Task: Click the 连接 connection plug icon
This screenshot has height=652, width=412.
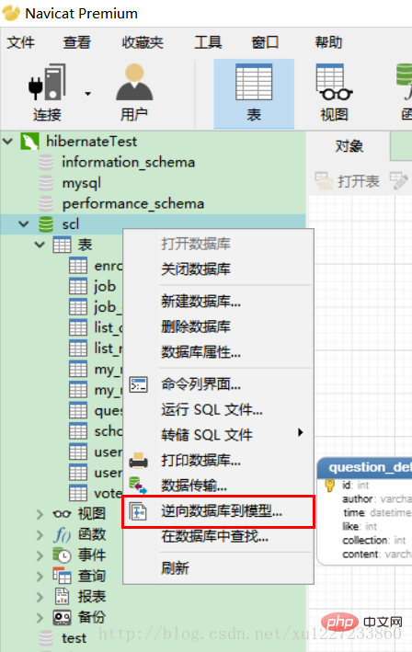Action: [47, 82]
